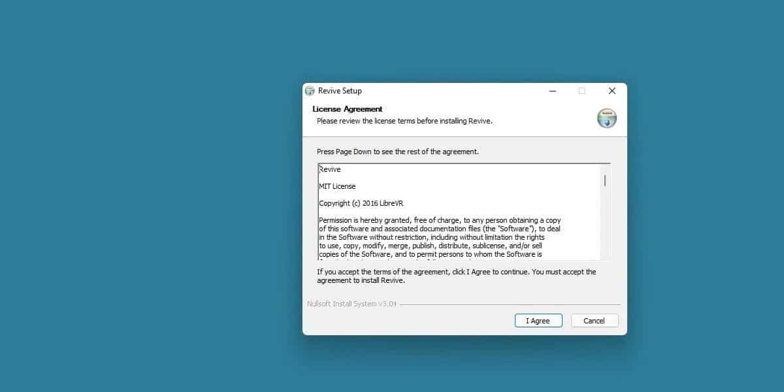Click the "Revive" first line in license
The height and width of the screenshot is (392, 784).
330,169
